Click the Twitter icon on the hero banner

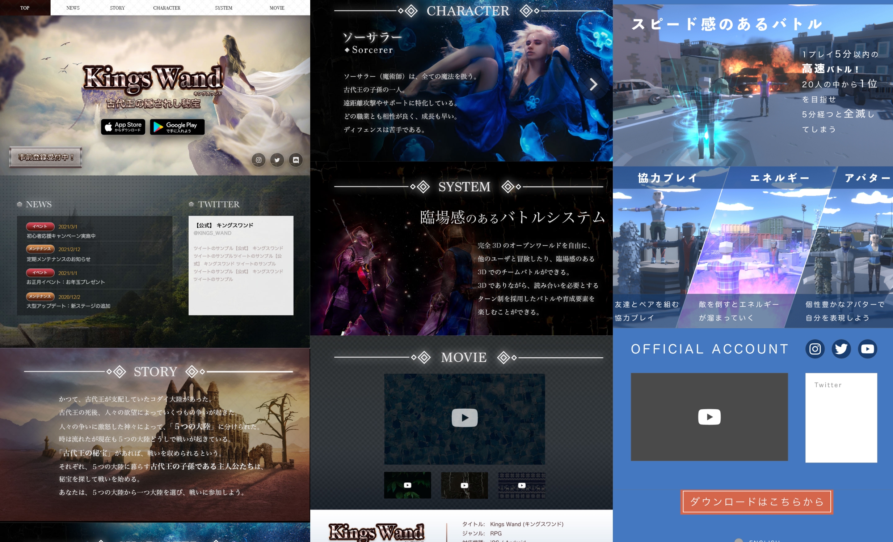(x=277, y=160)
